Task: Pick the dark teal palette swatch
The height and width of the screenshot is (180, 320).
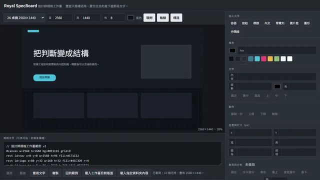Action: 250,59
